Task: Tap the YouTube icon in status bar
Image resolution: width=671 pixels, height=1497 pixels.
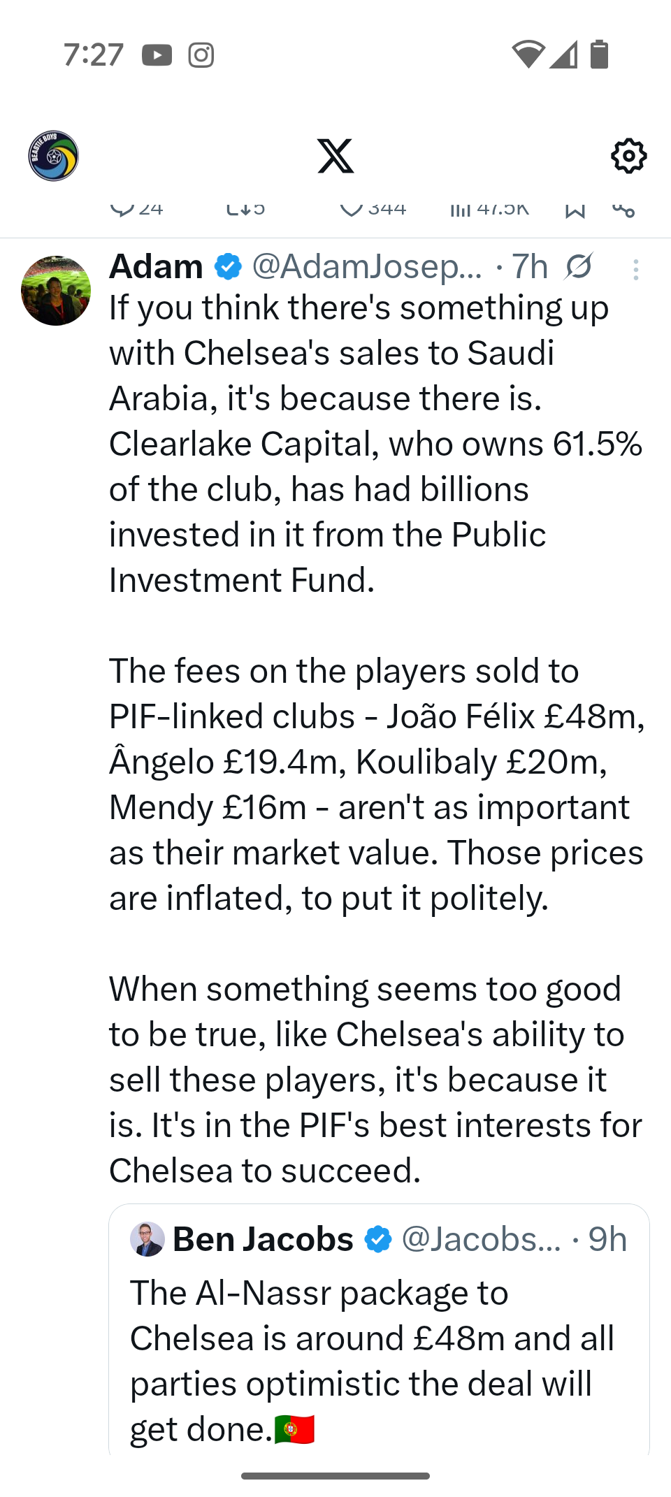Action: click(157, 55)
